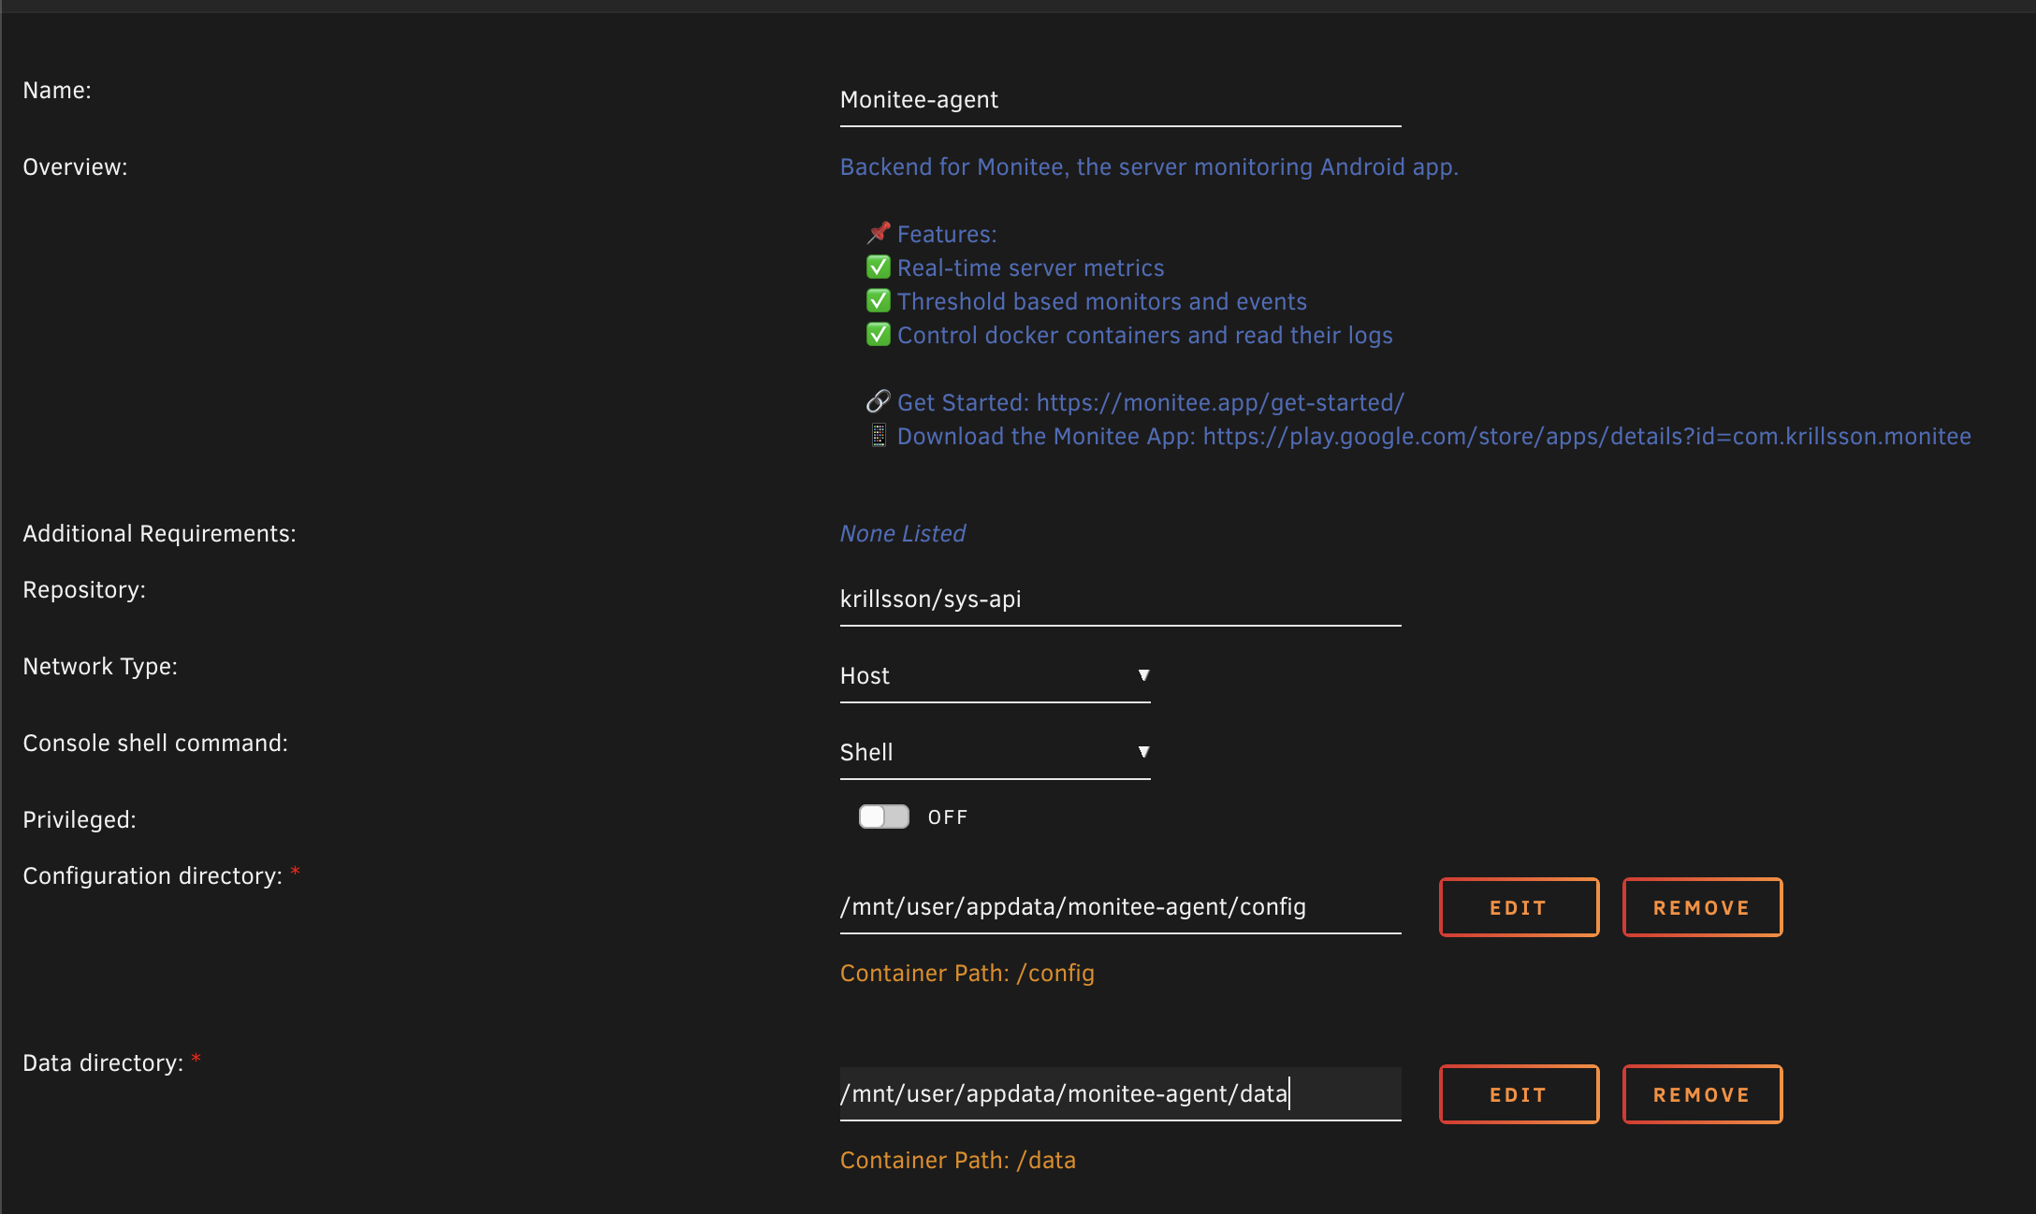Remove the Configuration directory entry

click(1702, 907)
